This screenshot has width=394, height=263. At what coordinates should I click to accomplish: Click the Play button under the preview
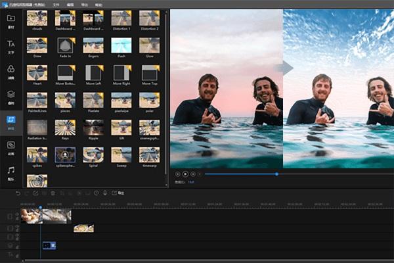[185, 174]
